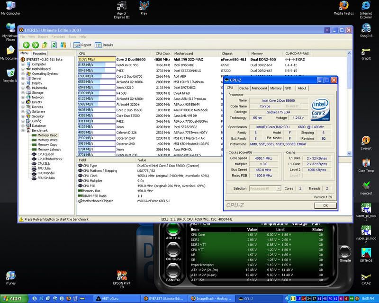Click the FAN EQ round button

point(173,271)
